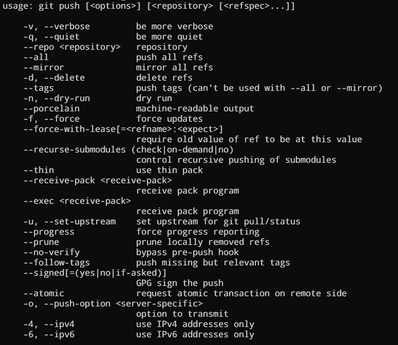
Task: Place cursor on --mirror option
Action: (x=44, y=68)
